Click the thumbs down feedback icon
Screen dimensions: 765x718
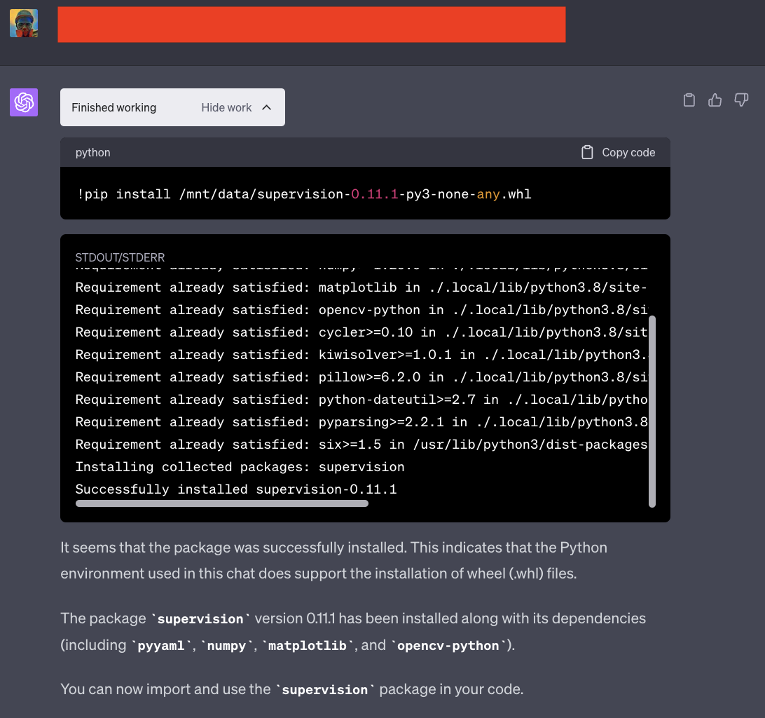[x=741, y=100]
